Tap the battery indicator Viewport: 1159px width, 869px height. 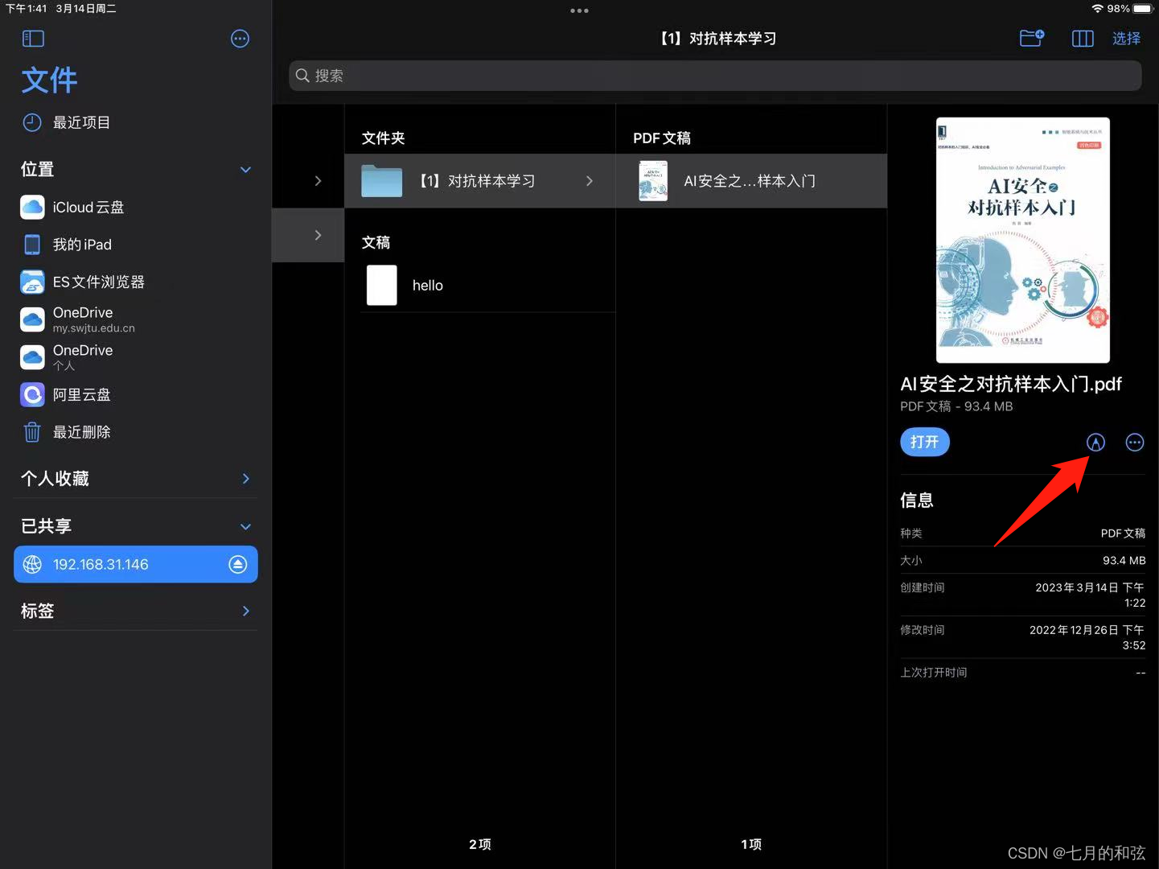pos(1143,8)
